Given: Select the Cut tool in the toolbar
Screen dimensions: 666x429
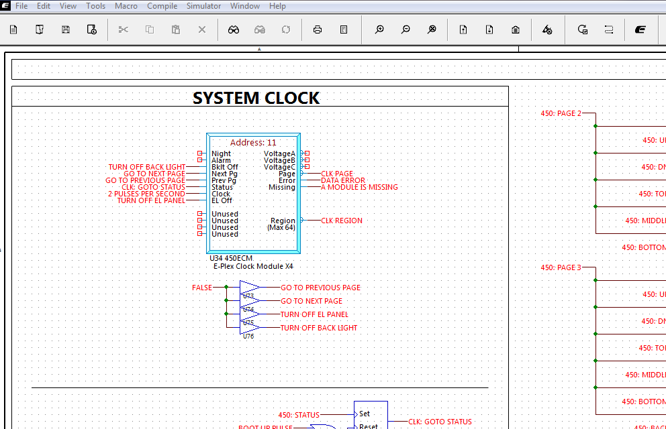Looking at the screenshot, I should pos(123,29).
